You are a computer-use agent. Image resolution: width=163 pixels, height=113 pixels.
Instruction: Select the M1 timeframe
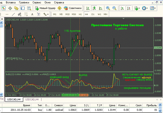tap(55, 14)
